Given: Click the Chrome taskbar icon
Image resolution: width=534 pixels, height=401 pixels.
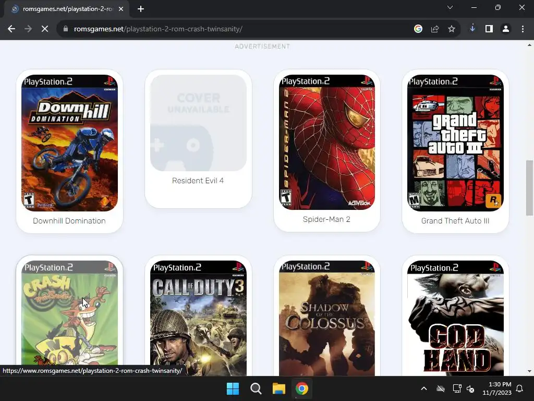Looking at the screenshot, I should (302, 388).
